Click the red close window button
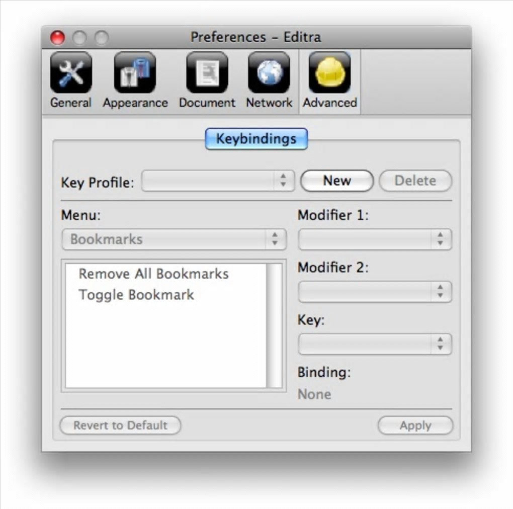The width and height of the screenshot is (513, 509). tap(57, 38)
